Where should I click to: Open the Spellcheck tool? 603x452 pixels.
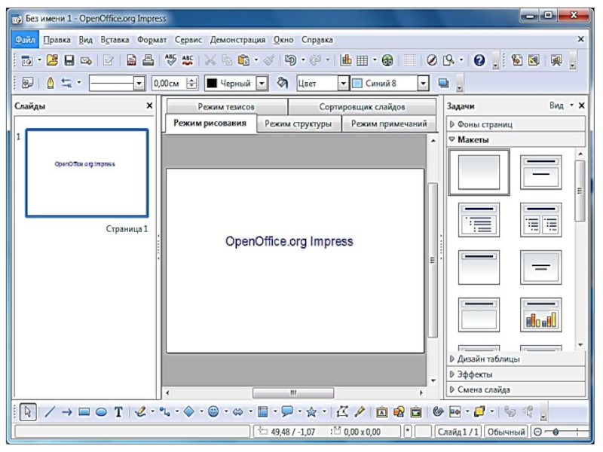[171, 60]
